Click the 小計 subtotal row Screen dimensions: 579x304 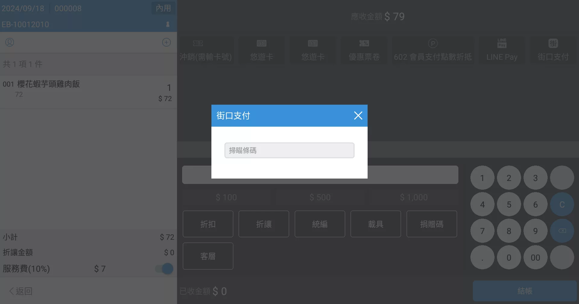point(88,237)
